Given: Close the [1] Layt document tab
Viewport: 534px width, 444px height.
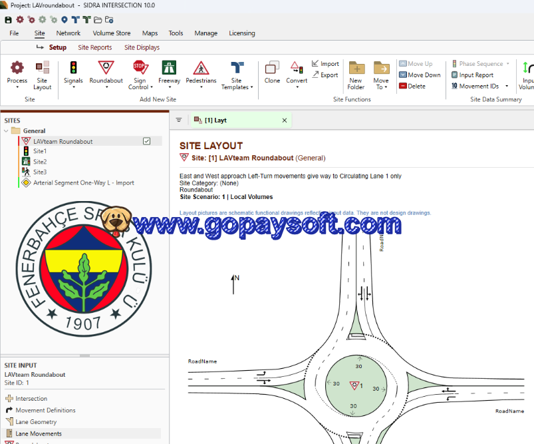Looking at the screenshot, I should click(x=285, y=120).
